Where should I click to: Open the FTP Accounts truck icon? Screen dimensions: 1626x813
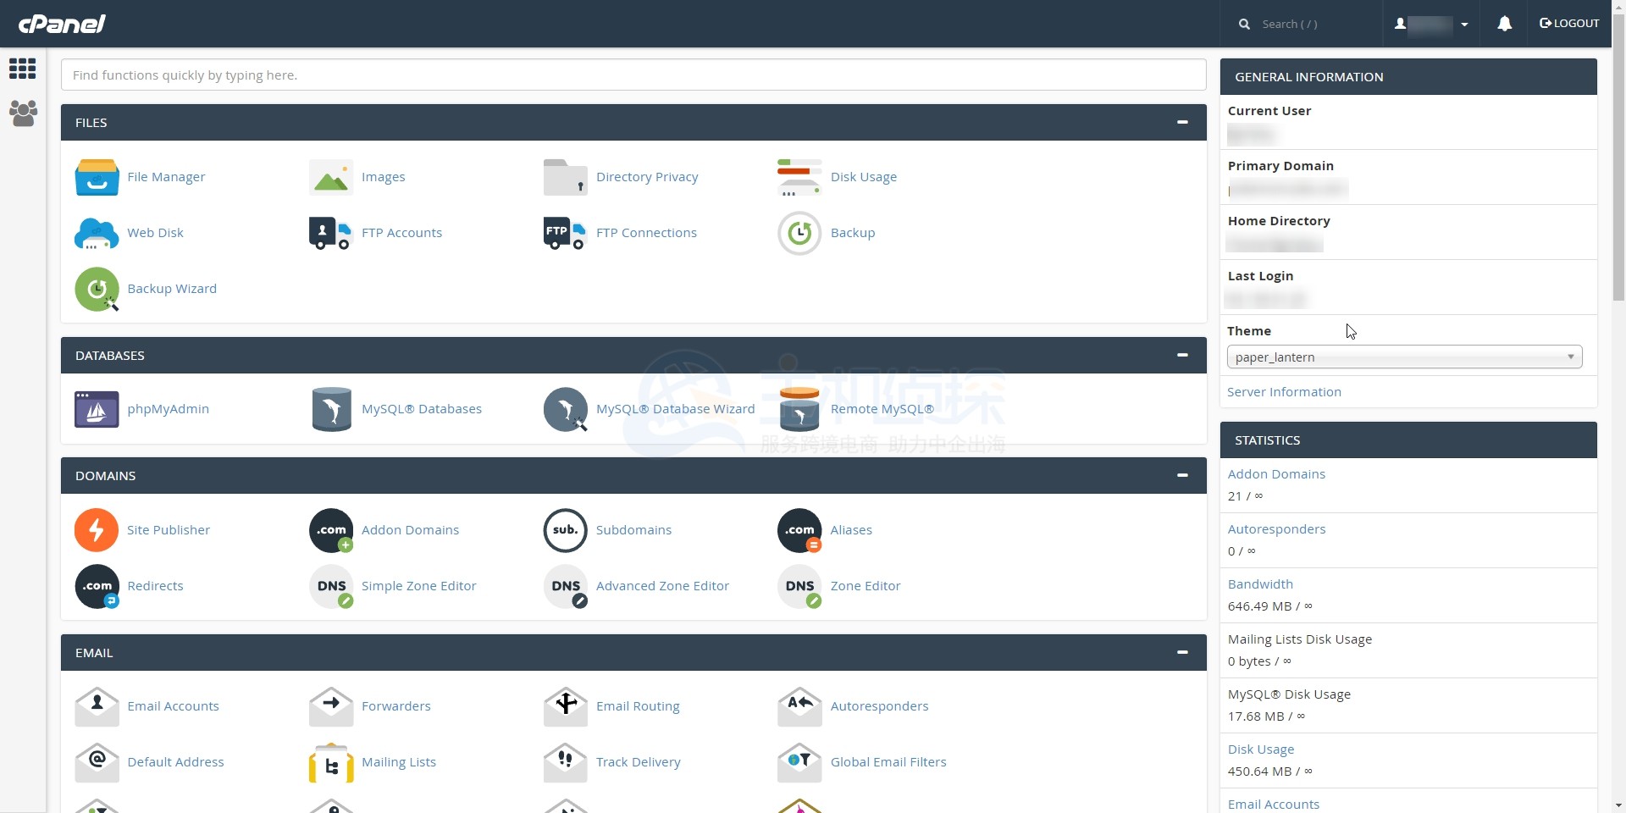tap(330, 233)
